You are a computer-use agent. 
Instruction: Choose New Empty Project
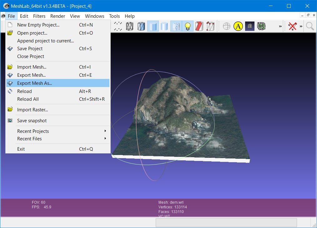coord(58,25)
